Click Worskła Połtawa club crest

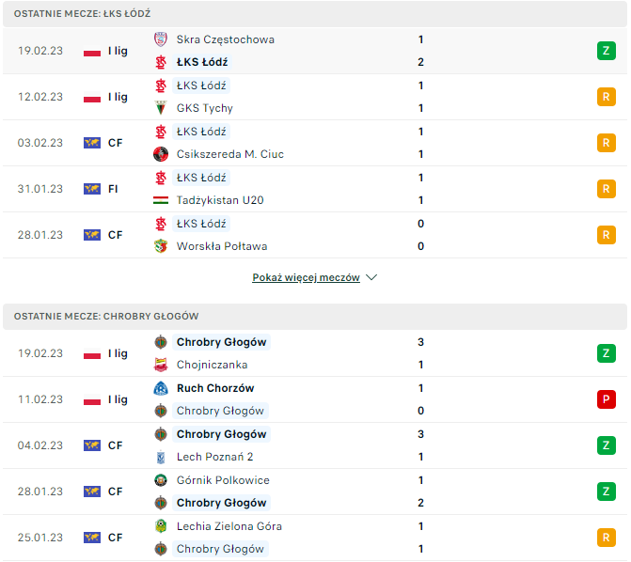coord(160,246)
